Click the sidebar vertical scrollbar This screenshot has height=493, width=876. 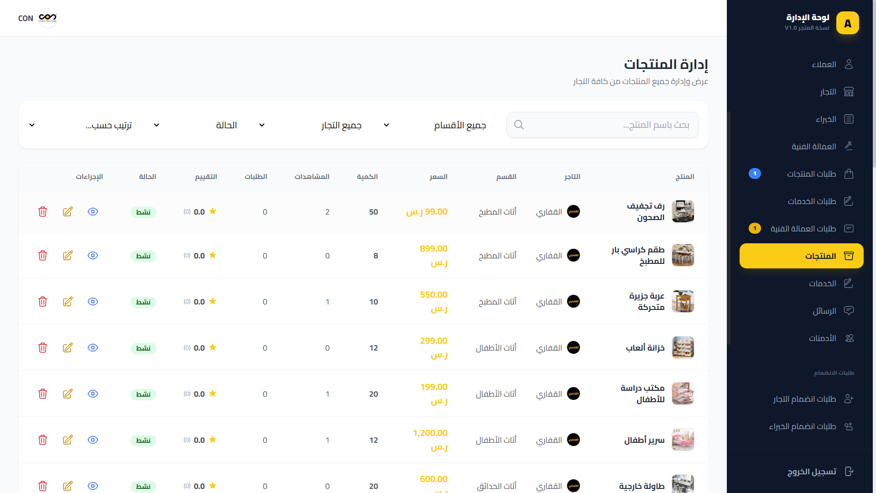[729, 228]
